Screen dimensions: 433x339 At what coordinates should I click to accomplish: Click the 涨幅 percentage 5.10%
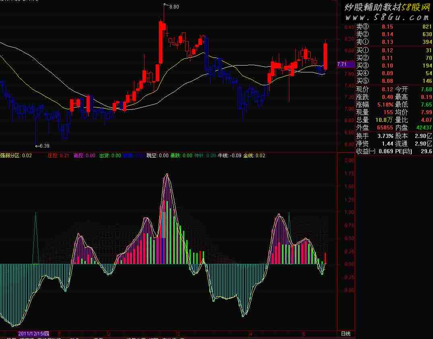[385, 105]
